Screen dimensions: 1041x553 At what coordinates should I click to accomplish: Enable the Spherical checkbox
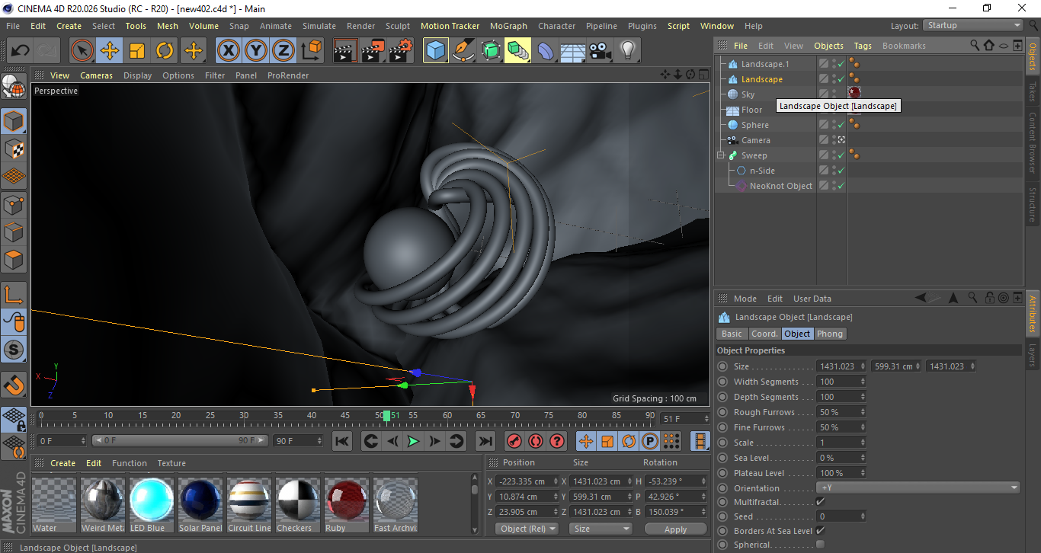click(x=820, y=544)
